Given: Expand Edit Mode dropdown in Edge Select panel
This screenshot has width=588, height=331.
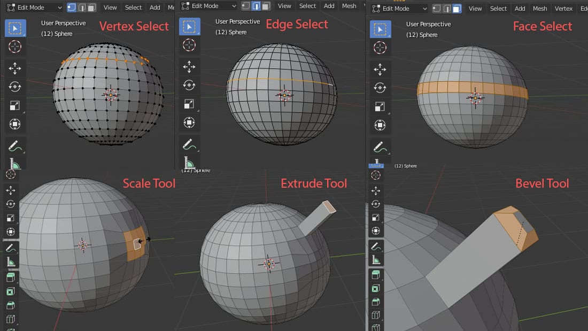Looking at the screenshot, I should (x=208, y=6).
